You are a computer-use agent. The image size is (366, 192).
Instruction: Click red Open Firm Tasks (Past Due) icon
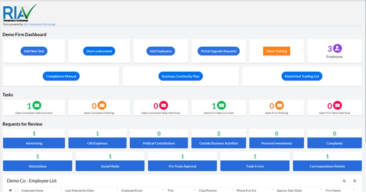[337, 105]
